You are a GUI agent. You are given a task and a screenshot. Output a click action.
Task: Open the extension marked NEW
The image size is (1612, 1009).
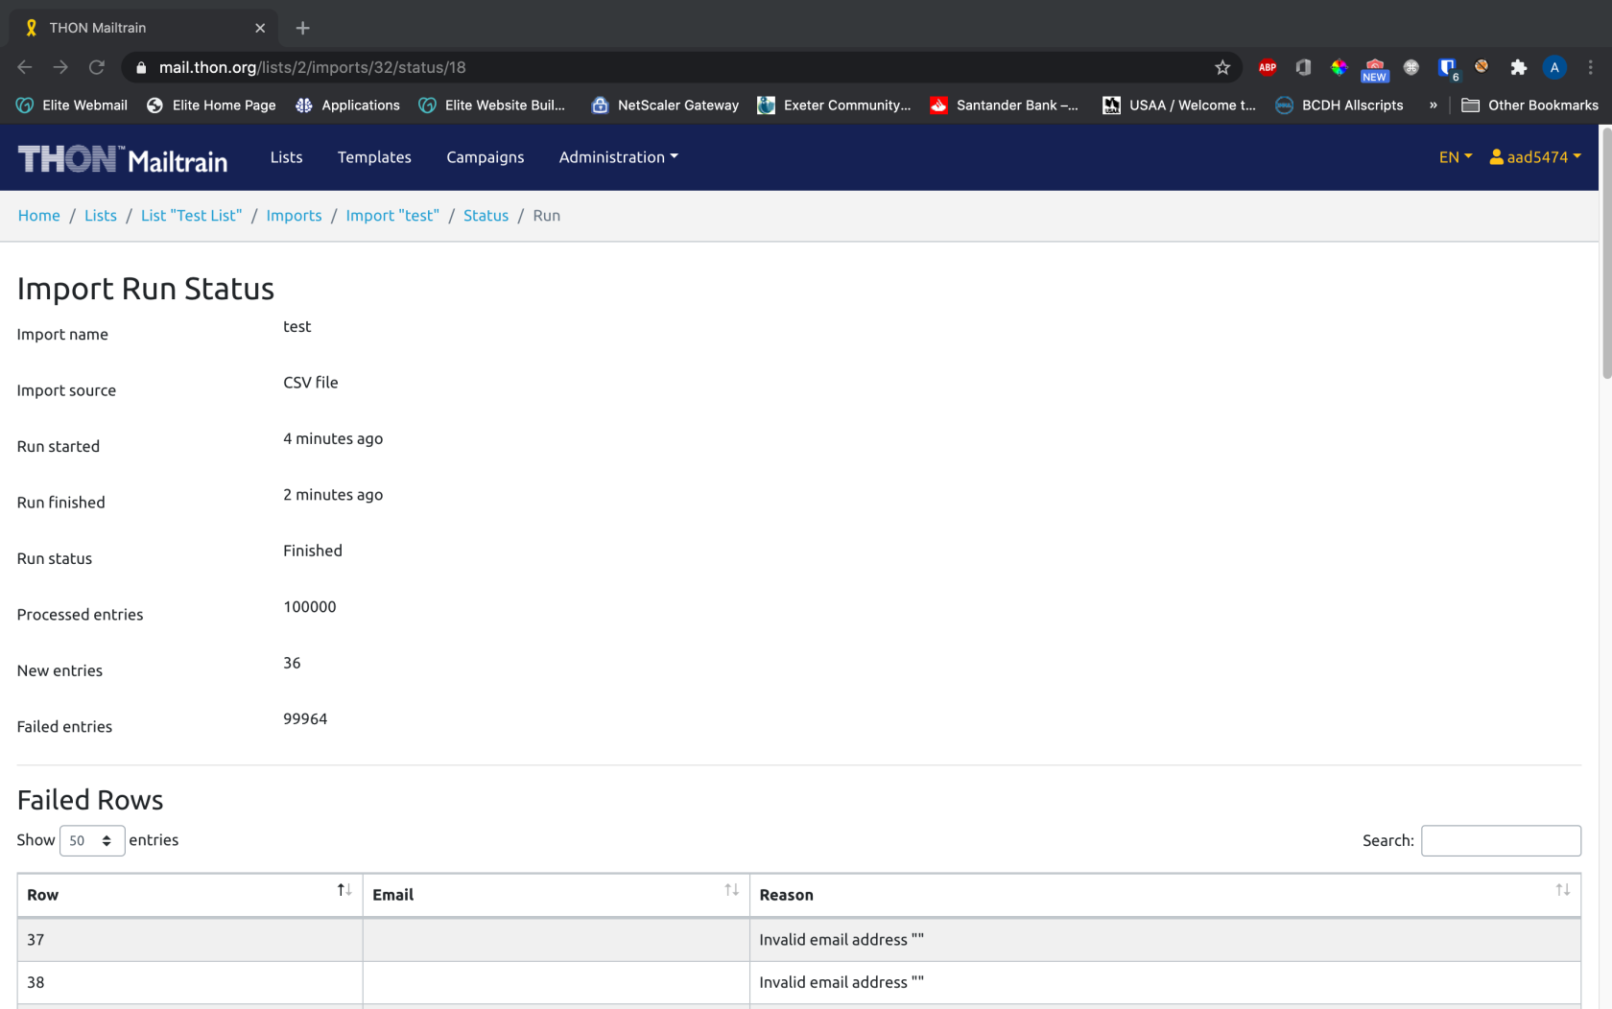(x=1375, y=69)
